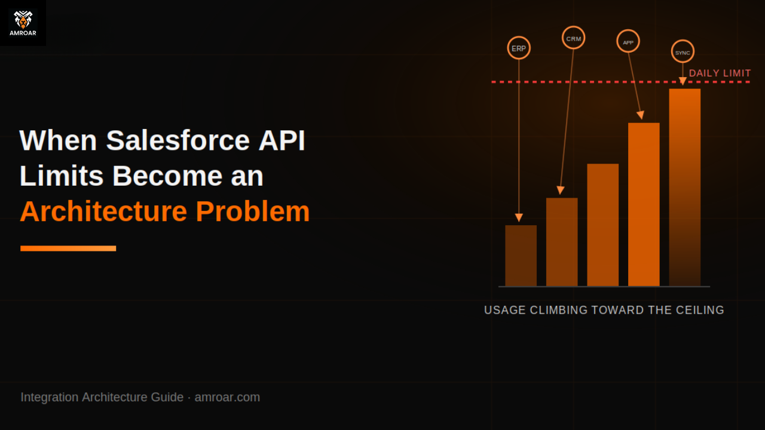The image size is (765, 430).
Task: Select the SYNC circle node
Action: [683, 52]
